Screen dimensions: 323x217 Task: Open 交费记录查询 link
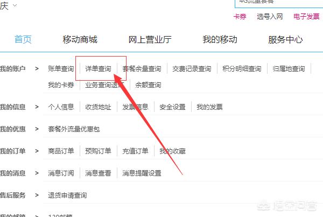192,68
